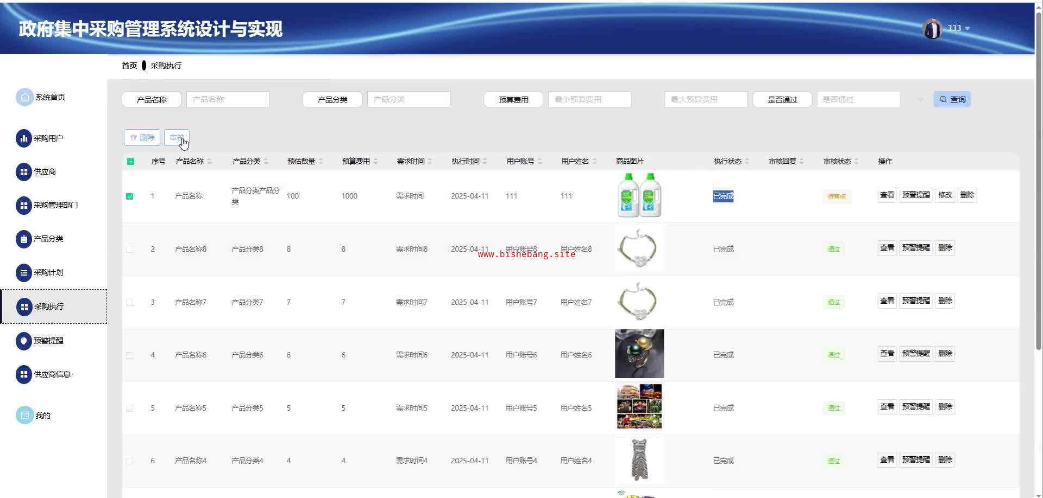Uncheck the checkbox for row 1
The height and width of the screenshot is (498, 1043).
(x=130, y=196)
